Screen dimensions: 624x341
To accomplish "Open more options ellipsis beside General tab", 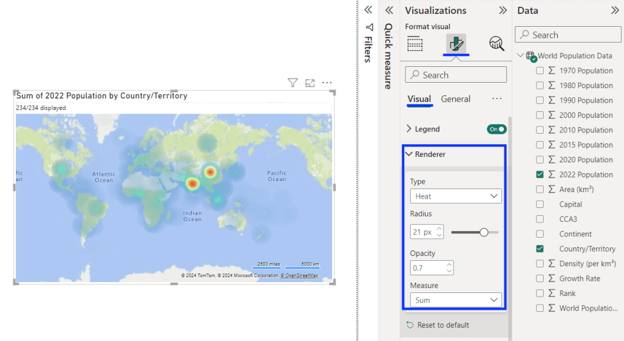I will tap(497, 98).
